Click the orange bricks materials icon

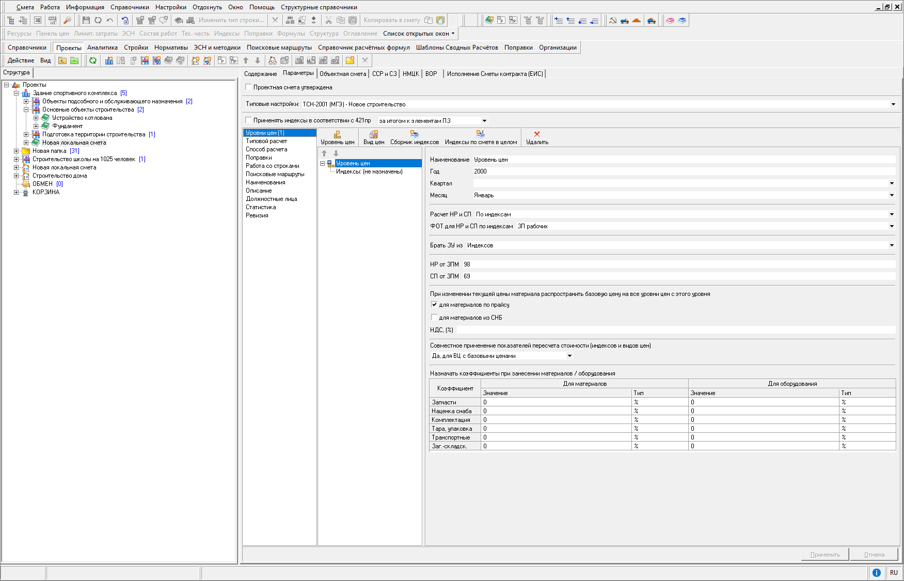(637, 20)
